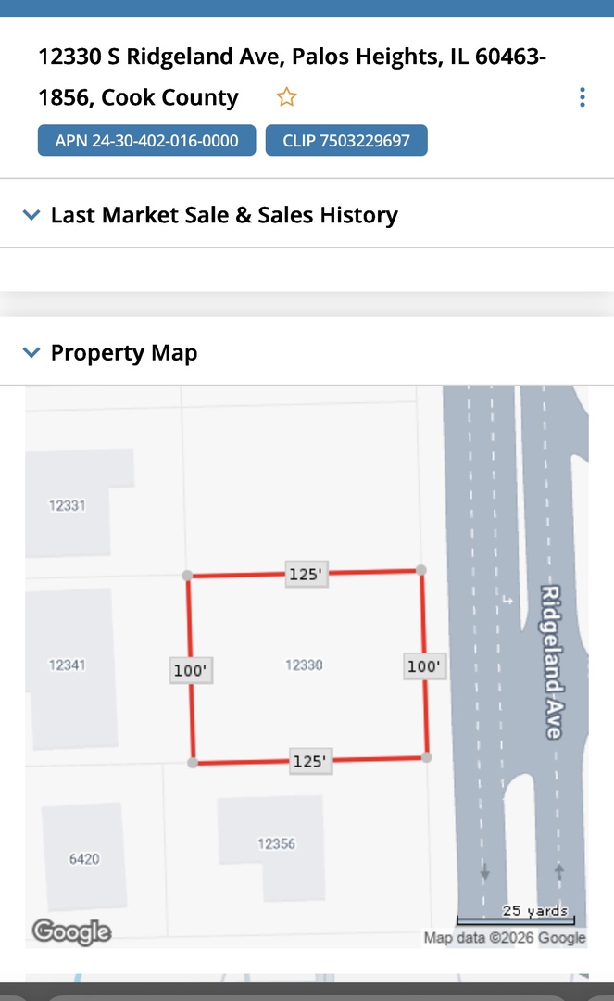Click the Google logo on map

71,931
